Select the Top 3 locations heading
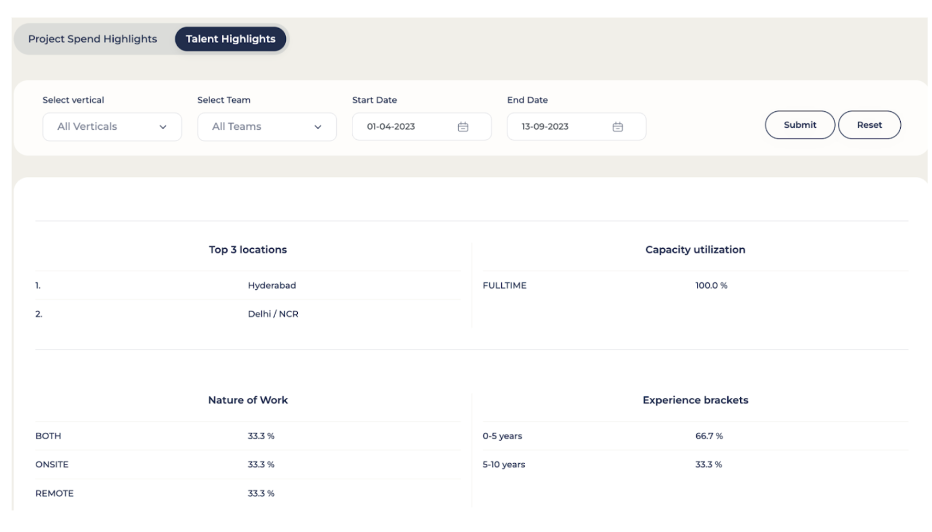Screen dimensions: 932x532 (x=248, y=250)
